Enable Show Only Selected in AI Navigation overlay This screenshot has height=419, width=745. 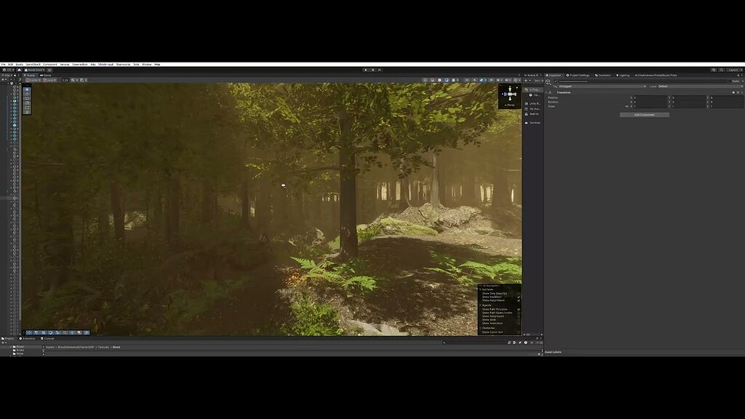pyautogui.click(x=519, y=294)
